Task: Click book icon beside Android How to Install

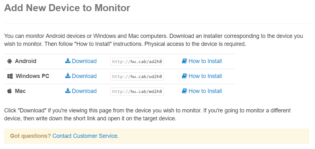Action: point(184,61)
